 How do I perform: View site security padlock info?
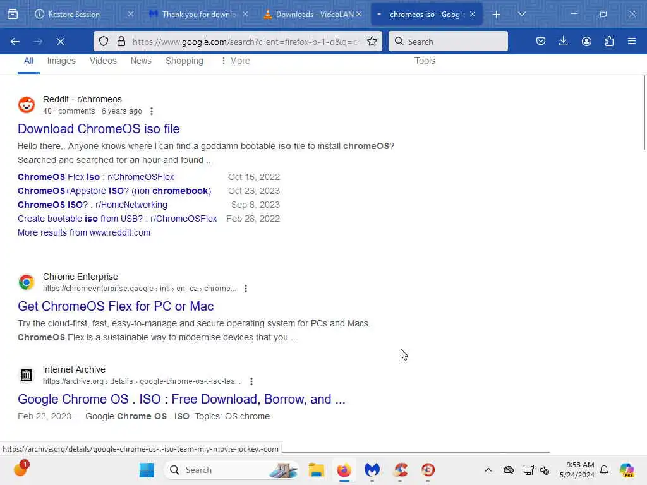click(x=121, y=41)
